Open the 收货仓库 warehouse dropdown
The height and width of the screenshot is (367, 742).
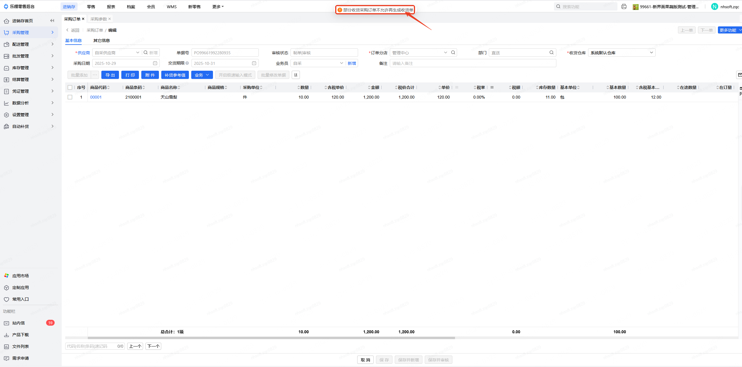tap(621, 53)
